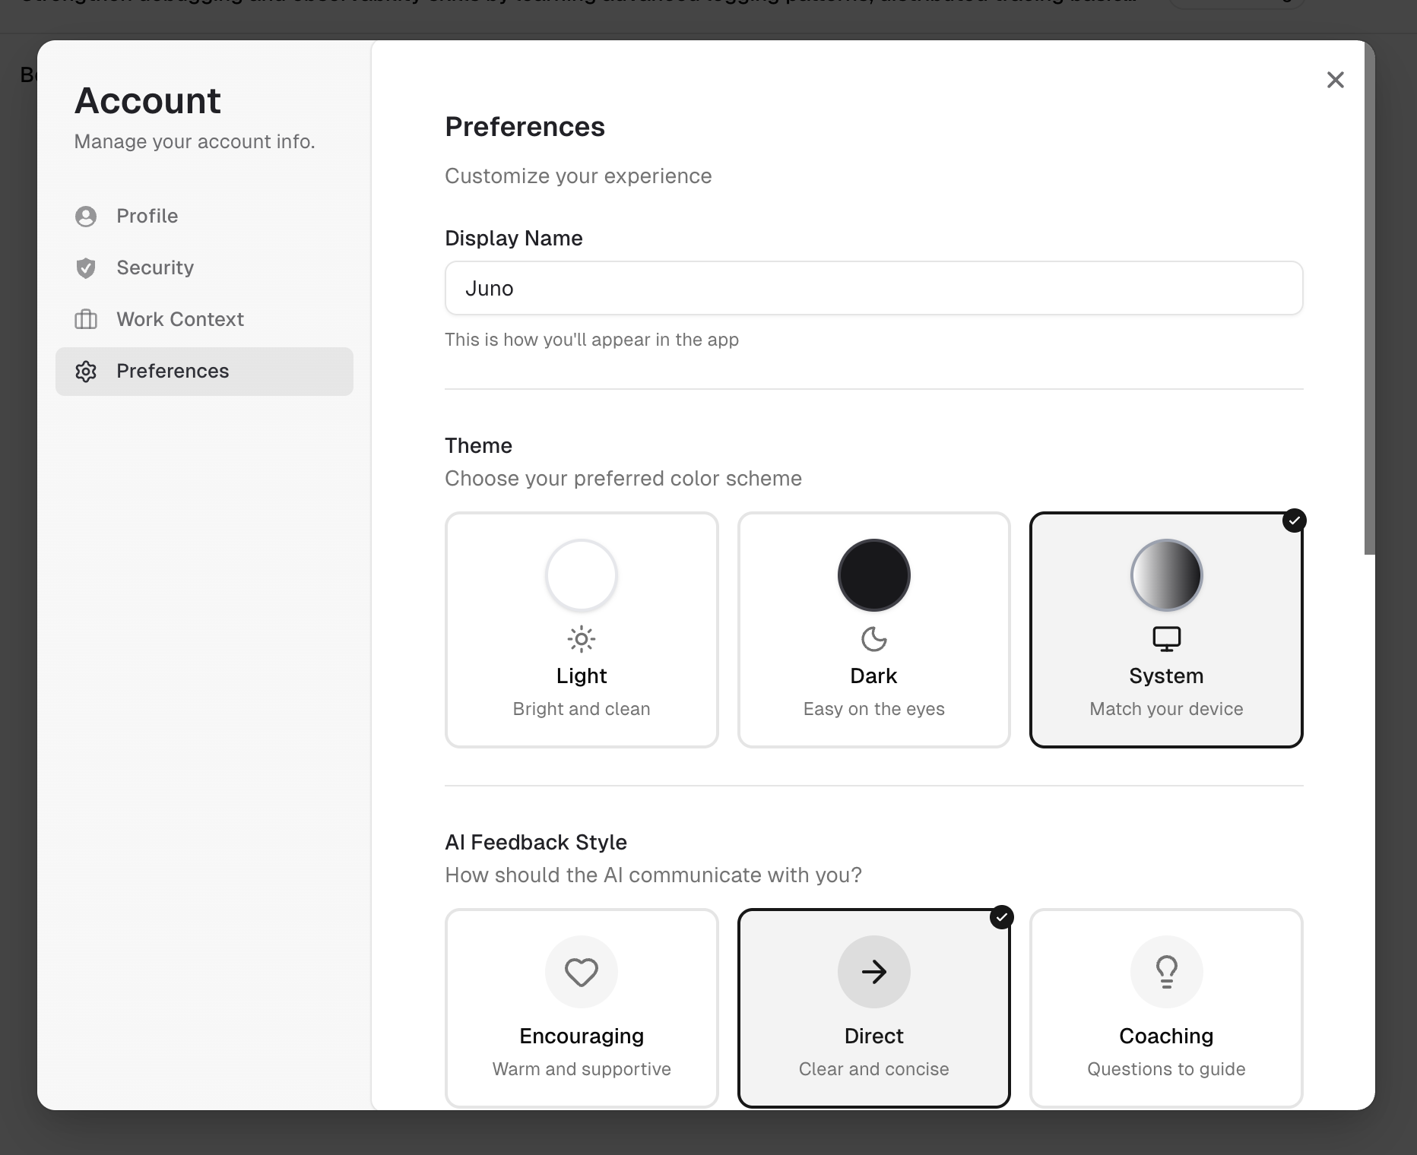Image resolution: width=1417 pixels, height=1155 pixels.
Task: Click the Security shield icon
Action: coord(86,268)
